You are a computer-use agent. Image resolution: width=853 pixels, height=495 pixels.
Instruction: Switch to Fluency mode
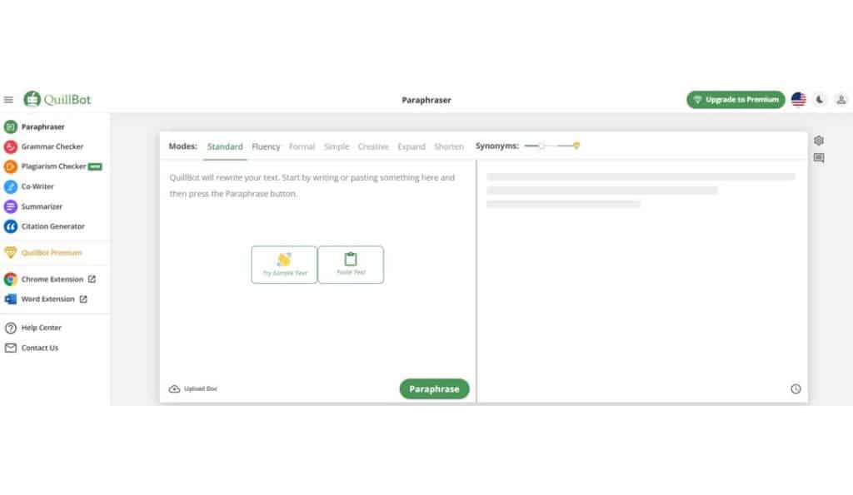266,146
